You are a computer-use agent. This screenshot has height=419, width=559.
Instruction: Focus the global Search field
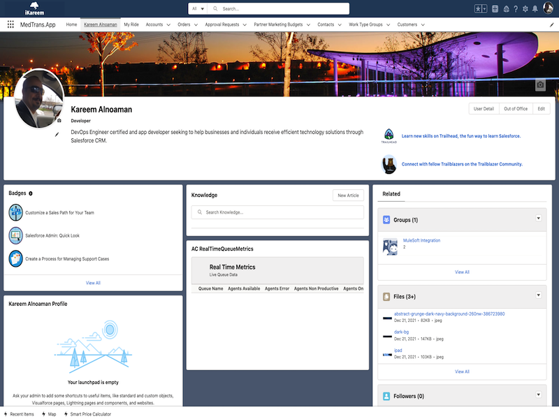click(x=278, y=9)
